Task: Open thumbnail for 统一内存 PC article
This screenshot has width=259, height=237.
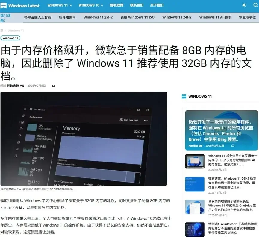Action: tap(195, 161)
